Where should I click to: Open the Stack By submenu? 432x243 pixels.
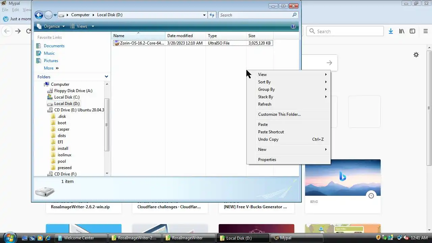pos(289,97)
